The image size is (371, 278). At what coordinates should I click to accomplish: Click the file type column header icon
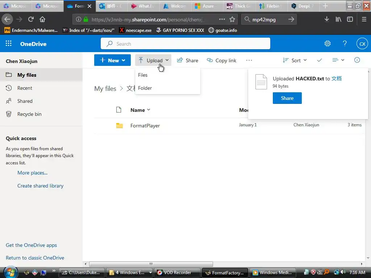point(118,110)
